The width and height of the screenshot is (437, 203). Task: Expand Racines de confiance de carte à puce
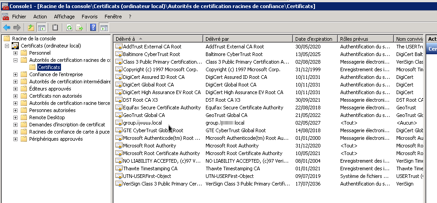[15, 132]
